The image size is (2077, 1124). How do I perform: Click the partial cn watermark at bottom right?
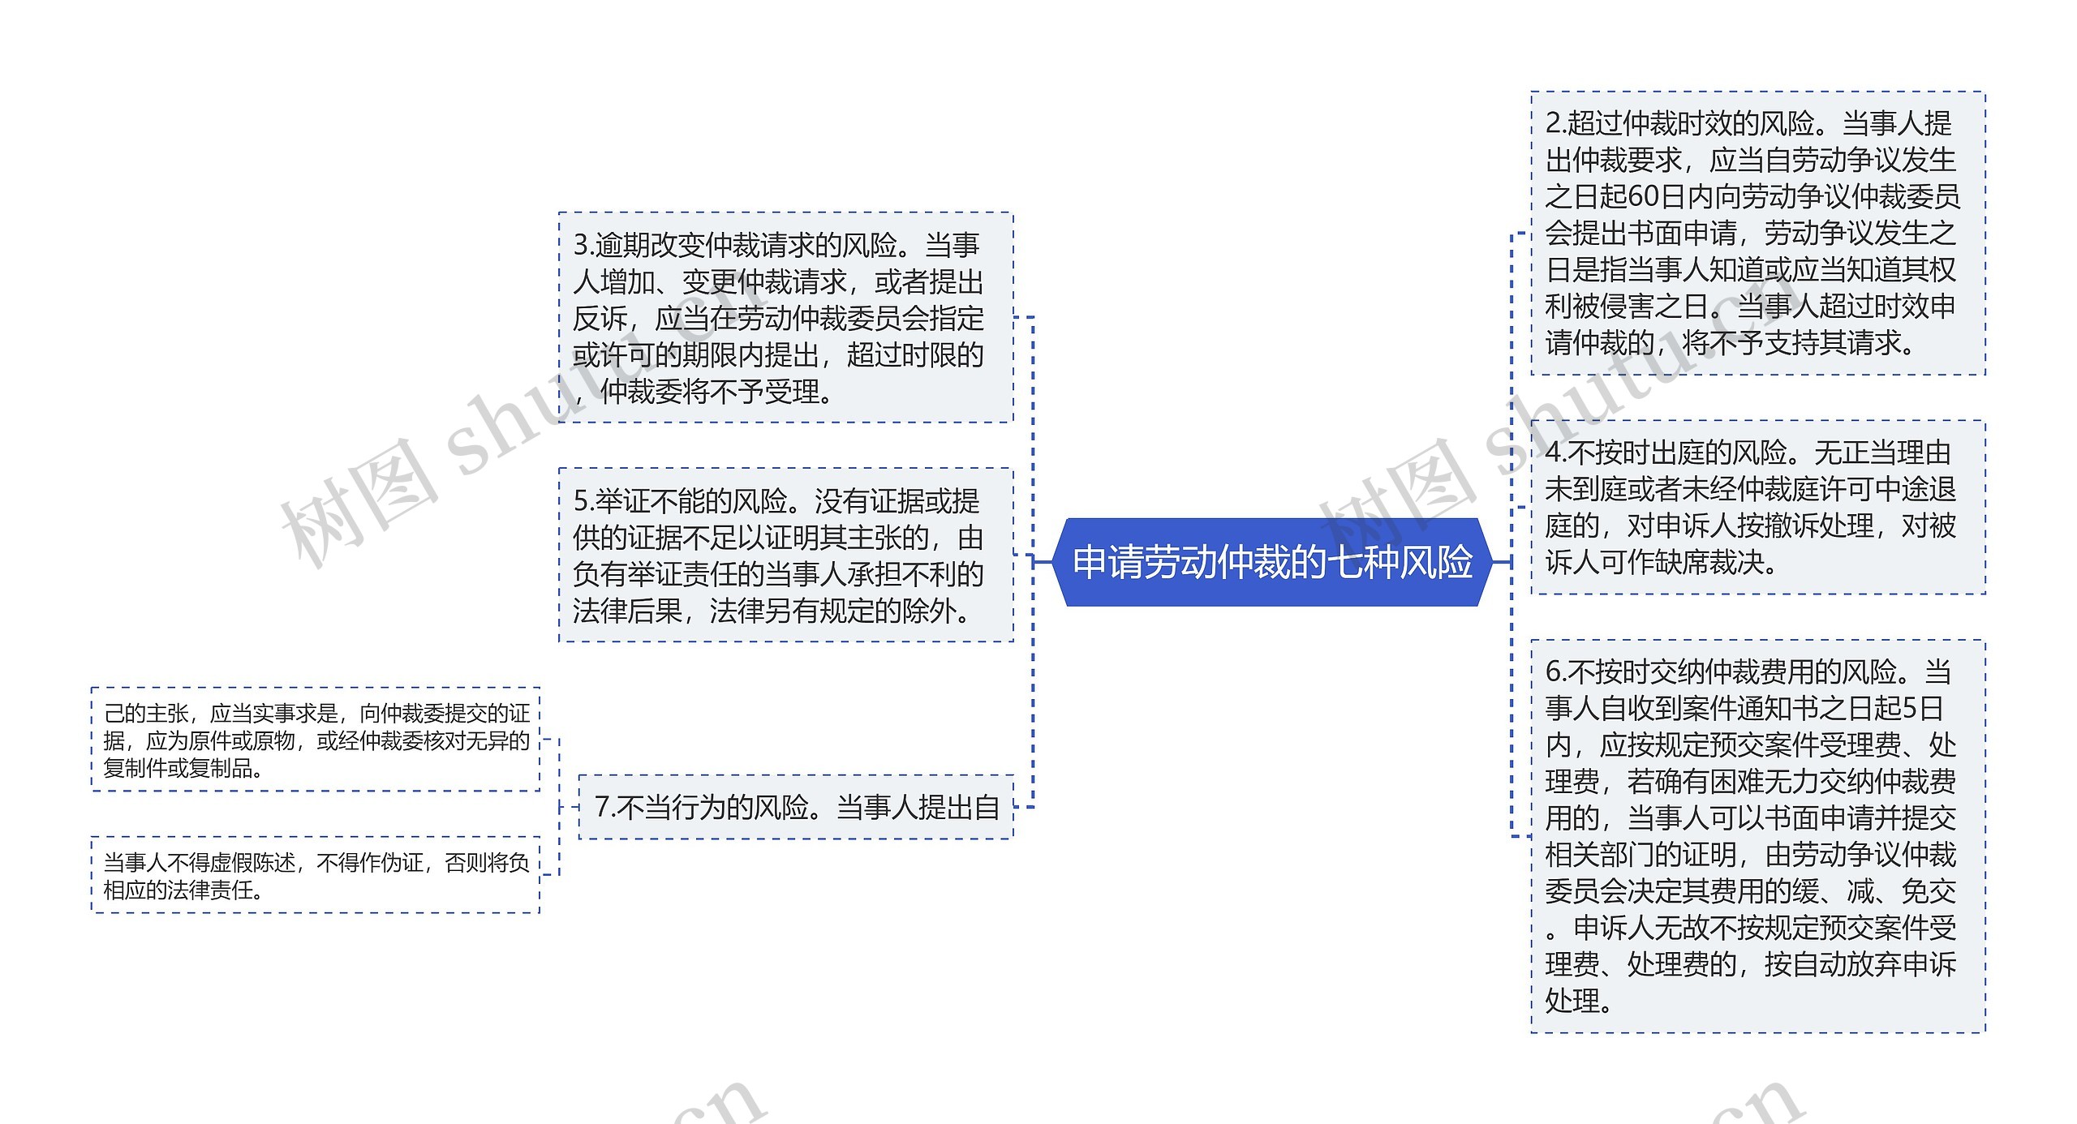1761,1103
